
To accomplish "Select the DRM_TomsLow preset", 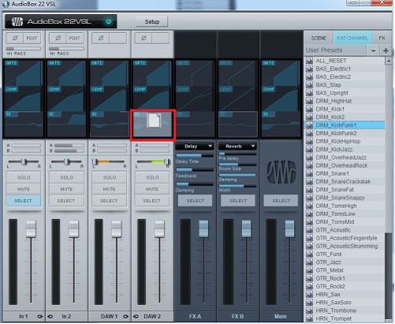I will tap(345, 214).
